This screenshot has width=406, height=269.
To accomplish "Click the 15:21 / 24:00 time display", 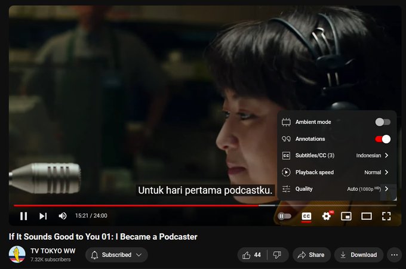I will (91, 216).
